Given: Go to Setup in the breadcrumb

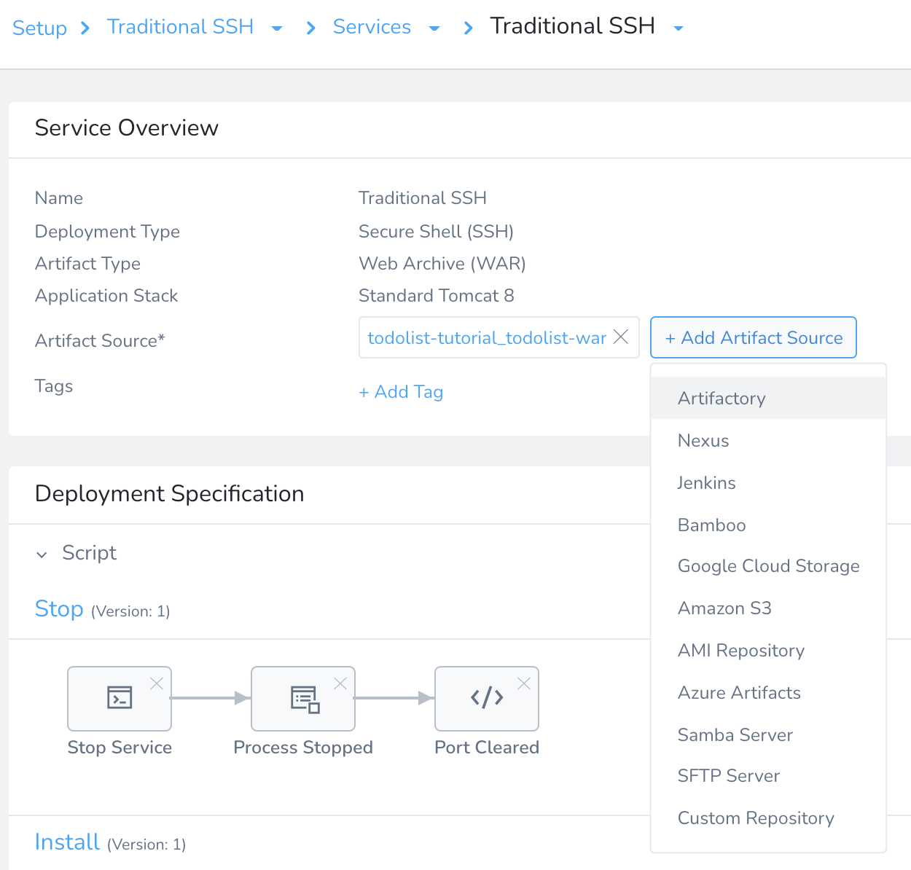Looking at the screenshot, I should [x=39, y=28].
